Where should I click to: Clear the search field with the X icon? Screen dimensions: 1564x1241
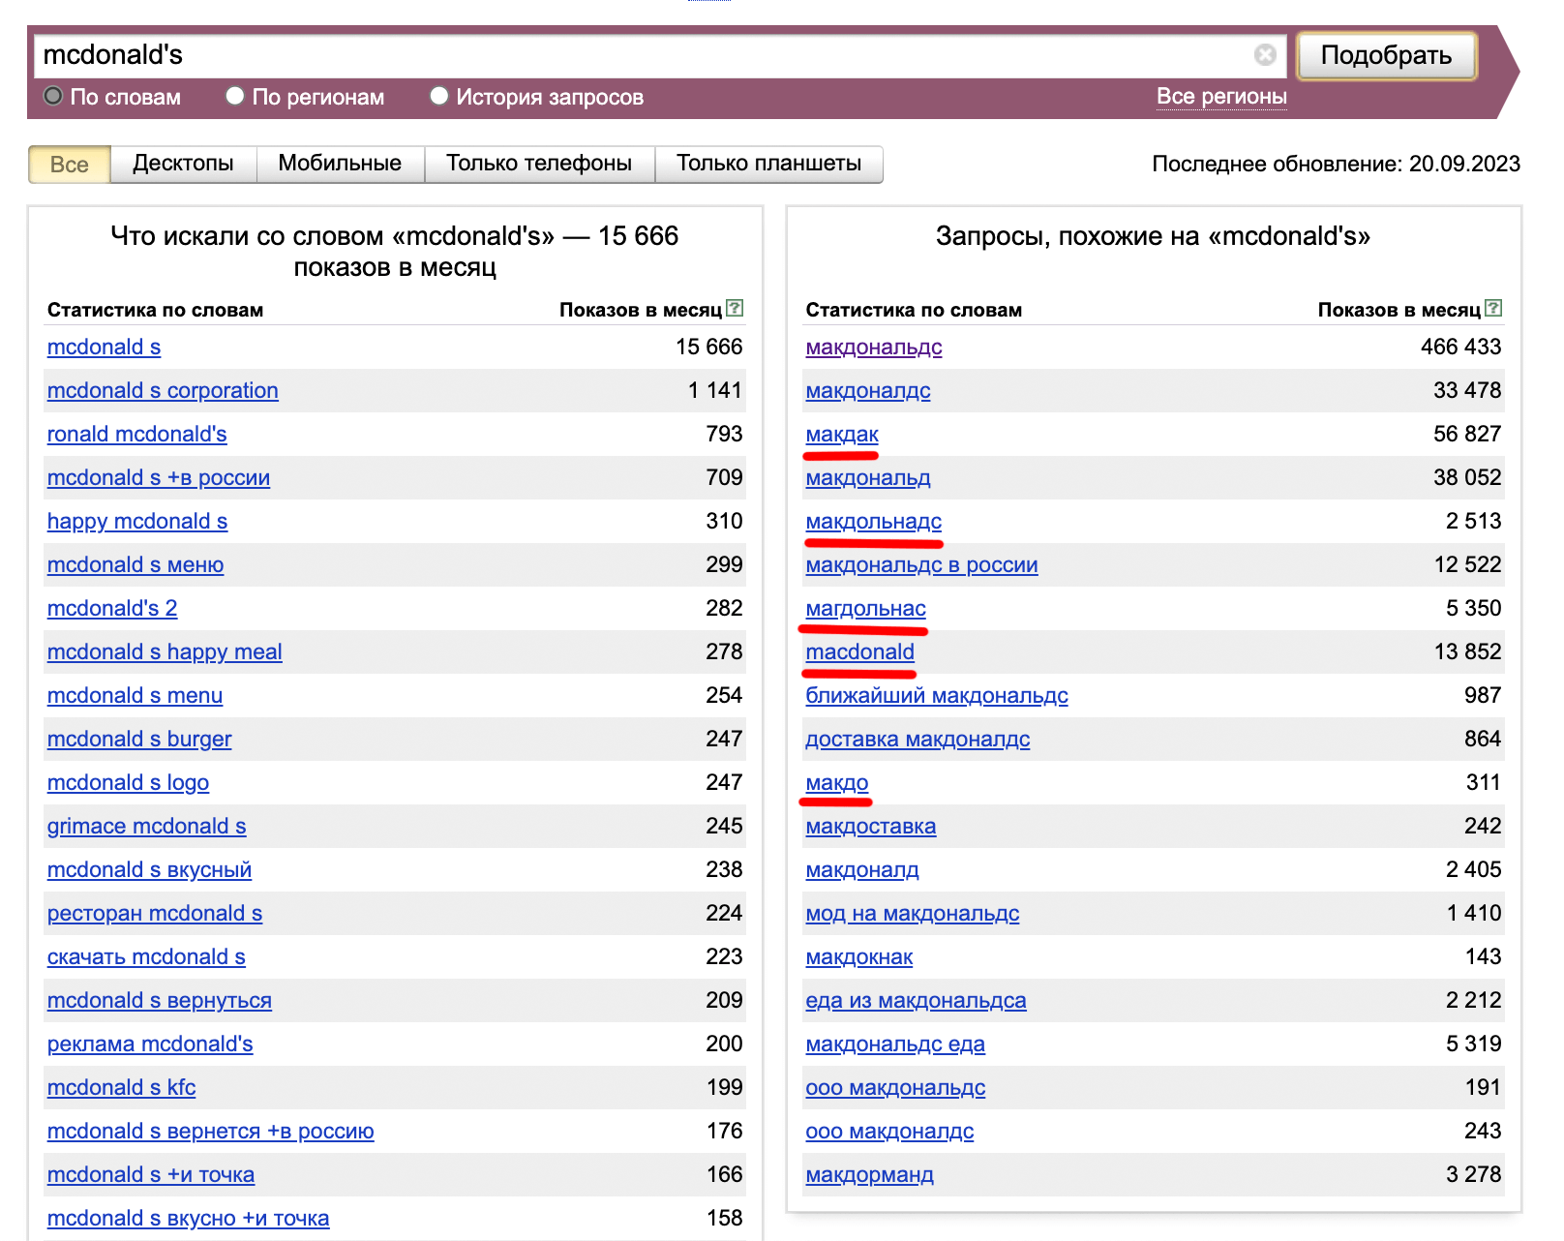1264,55
